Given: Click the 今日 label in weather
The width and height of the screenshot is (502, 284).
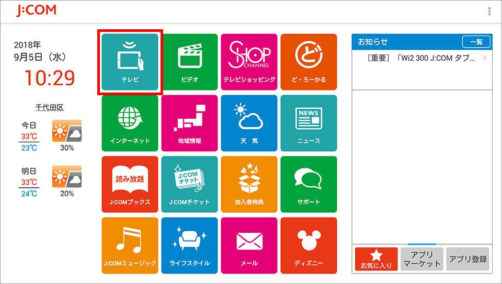Looking at the screenshot, I should (x=29, y=125).
